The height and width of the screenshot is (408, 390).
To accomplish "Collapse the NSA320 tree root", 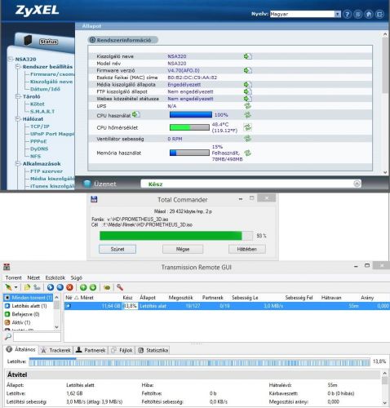I will tap(11, 59).
